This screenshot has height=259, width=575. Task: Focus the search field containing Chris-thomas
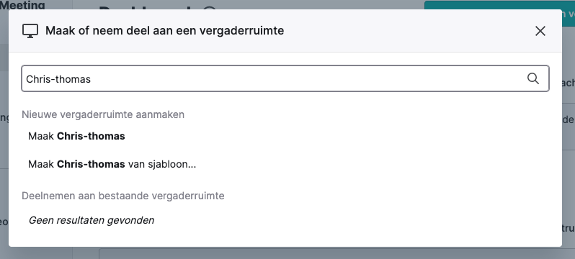tap(285, 78)
